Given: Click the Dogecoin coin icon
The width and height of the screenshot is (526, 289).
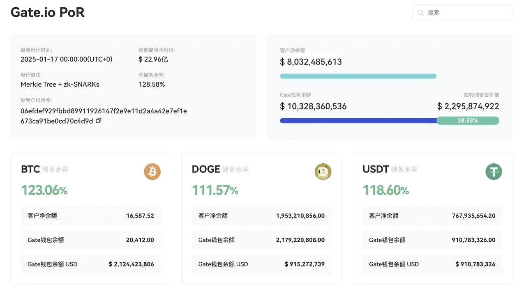Looking at the screenshot, I should (323, 172).
